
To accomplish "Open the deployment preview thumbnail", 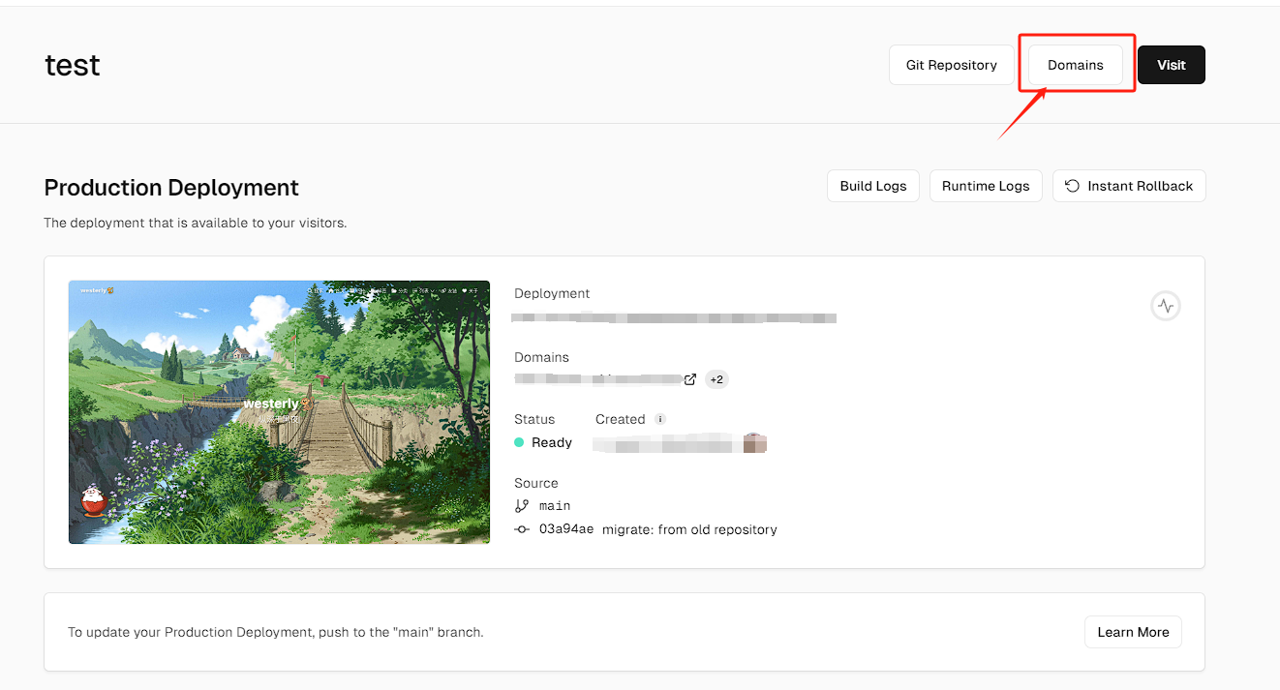I will pyautogui.click(x=279, y=412).
